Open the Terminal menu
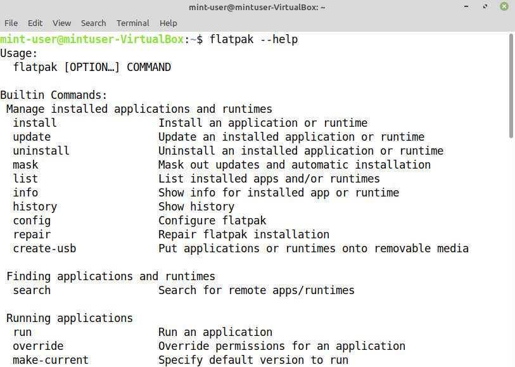Screen dimensions: 515x367 point(133,23)
